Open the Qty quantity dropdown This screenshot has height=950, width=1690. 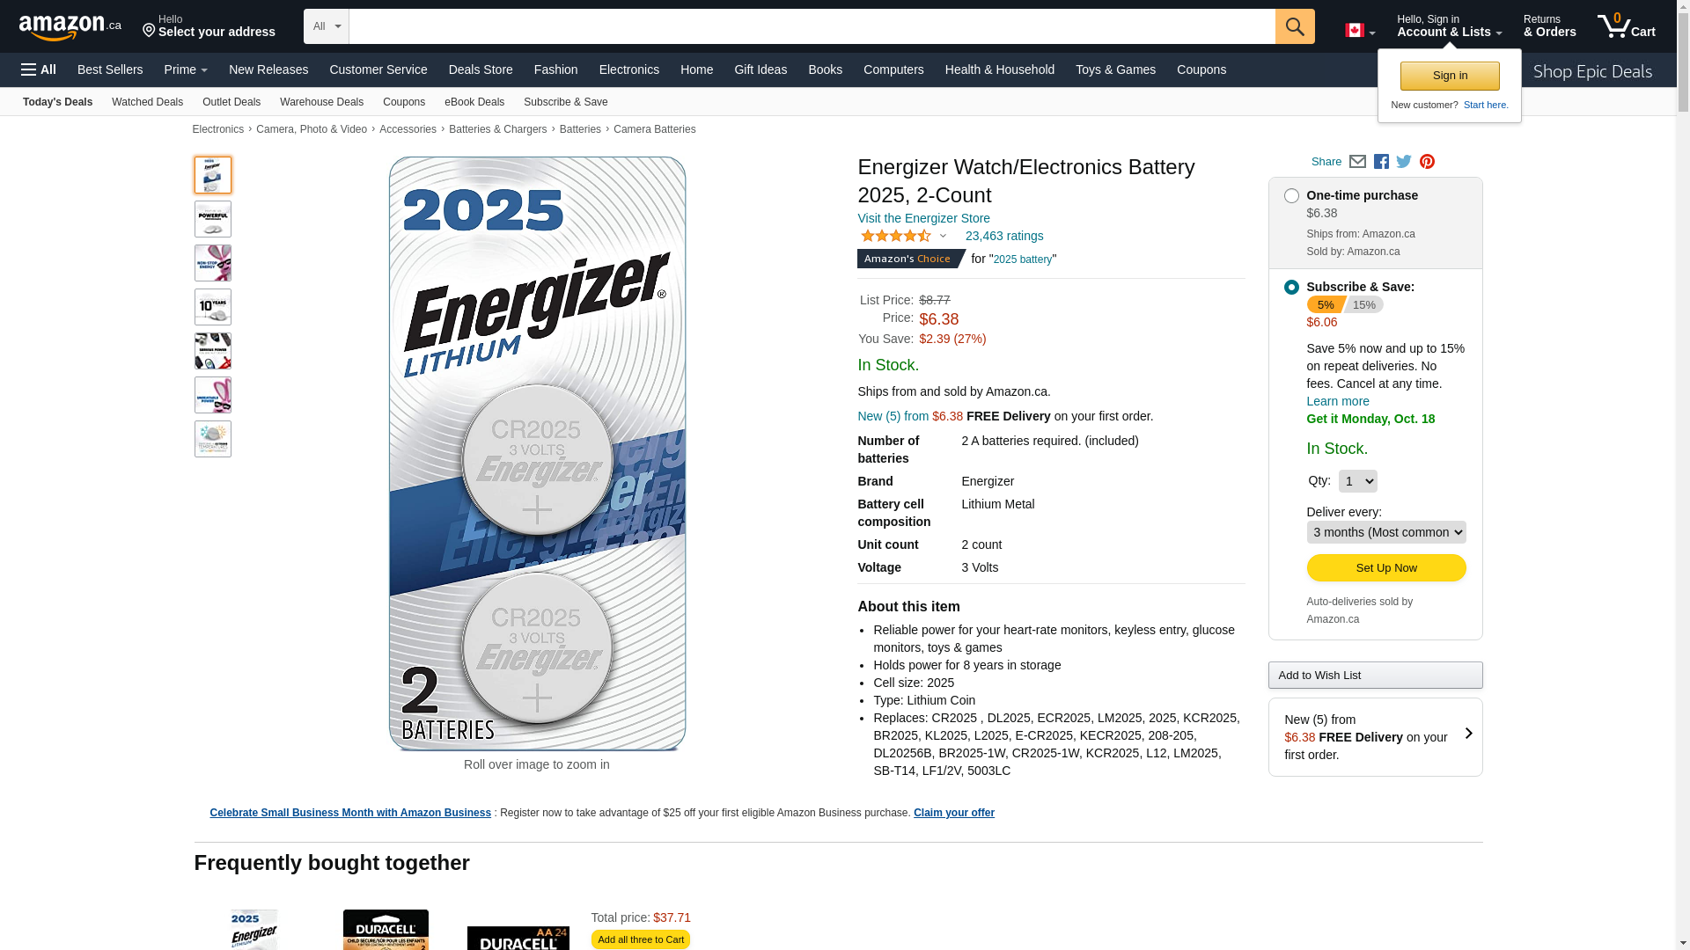[1357, 481]
